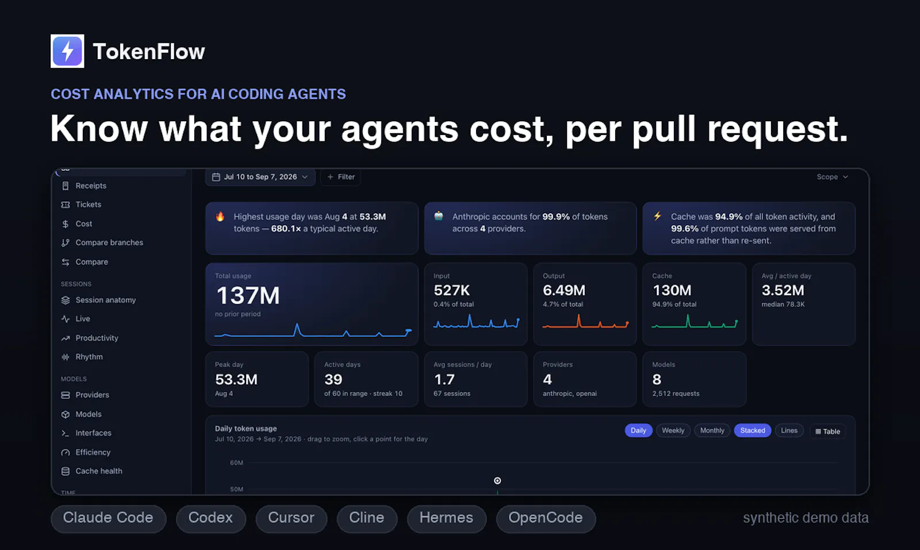This screenshot has height=550, width=920.
Task: Open the Jul 10 to Sep 7 date dropdown
Action: [260, 177]
